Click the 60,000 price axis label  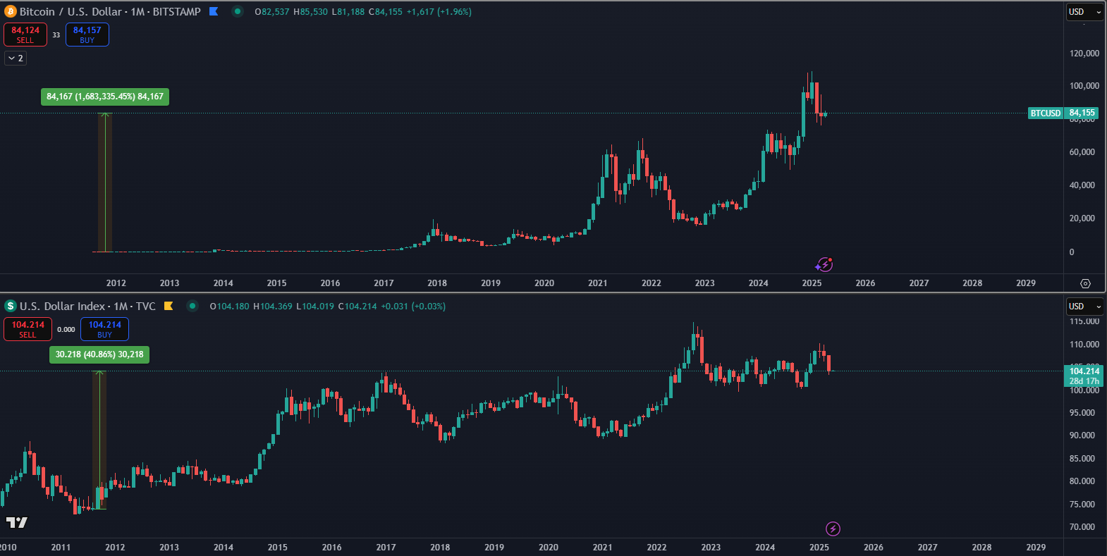click(1082, 152)
